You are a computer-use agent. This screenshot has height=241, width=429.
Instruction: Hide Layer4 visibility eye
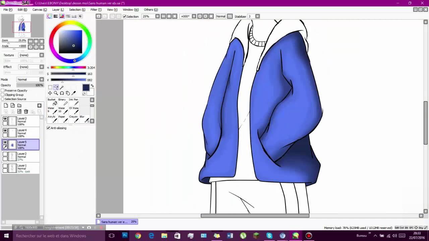5,131
